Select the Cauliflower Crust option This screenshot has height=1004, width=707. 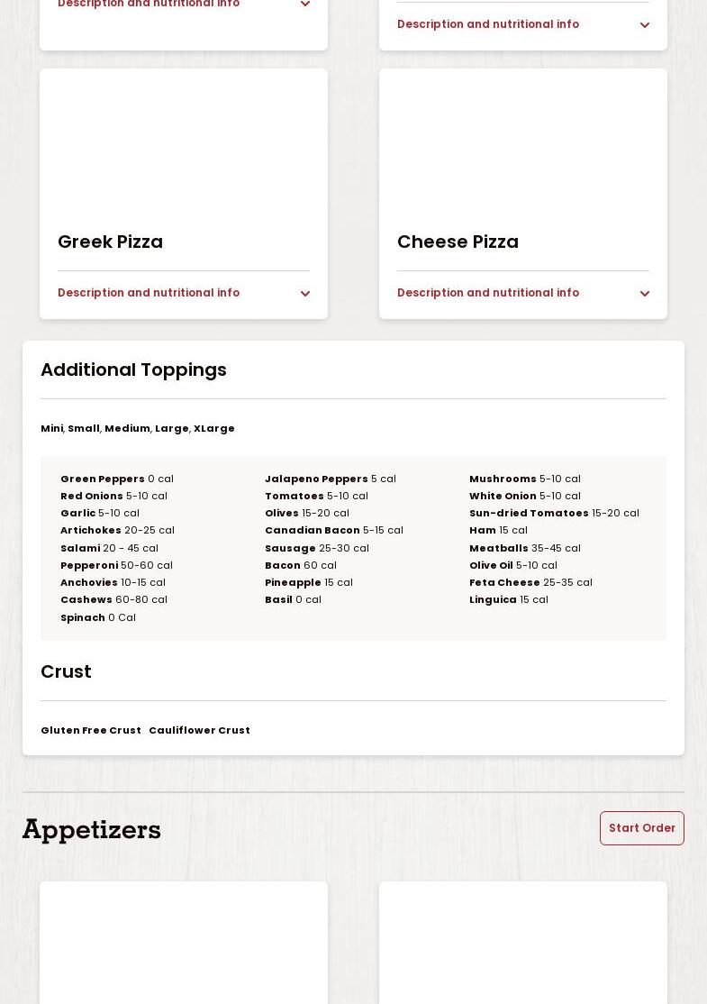(x=199, y=730)
